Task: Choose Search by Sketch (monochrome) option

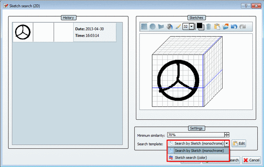Action: 198,150
